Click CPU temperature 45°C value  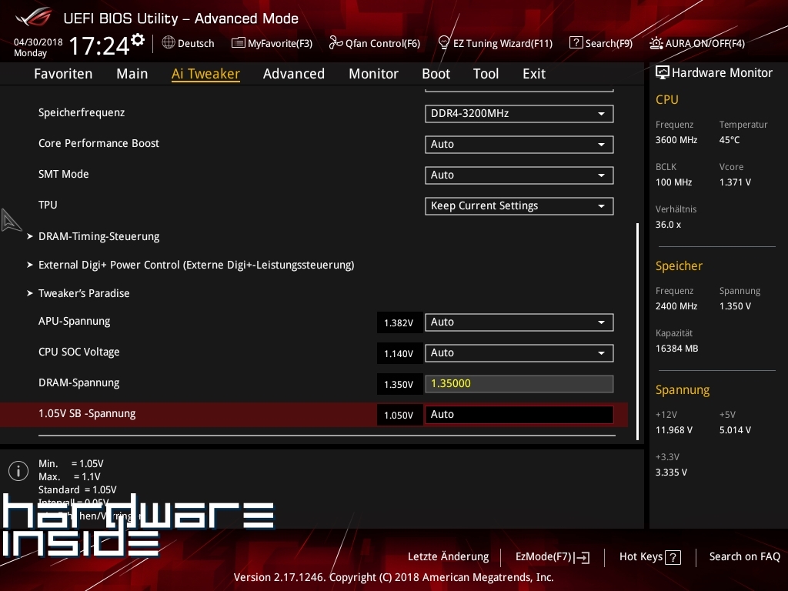coord(730,140)
